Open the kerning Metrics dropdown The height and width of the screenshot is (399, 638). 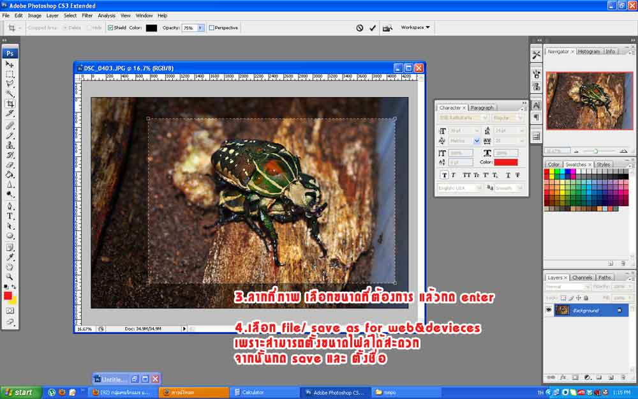pos(476,140)
